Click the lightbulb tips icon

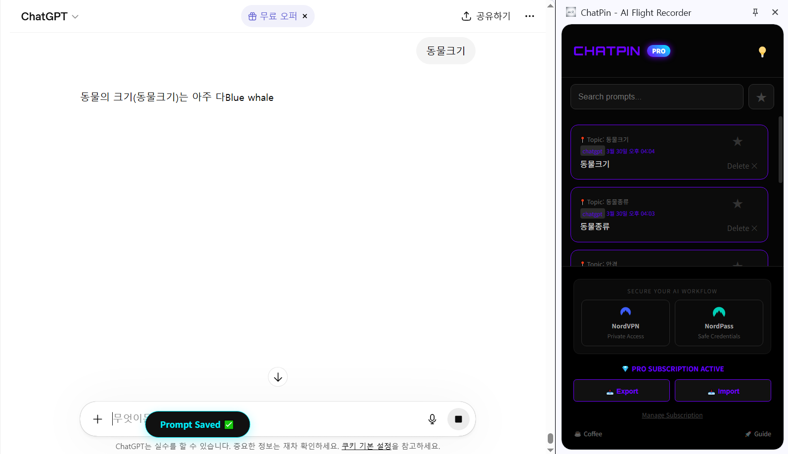point(762,52)
